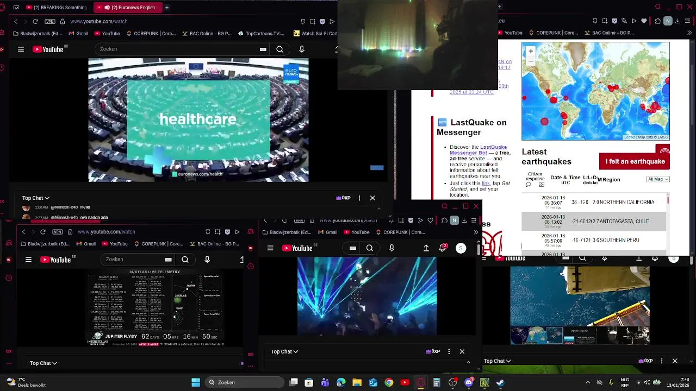
Task: Close the live chat in space station window
Action: (675, 361)
